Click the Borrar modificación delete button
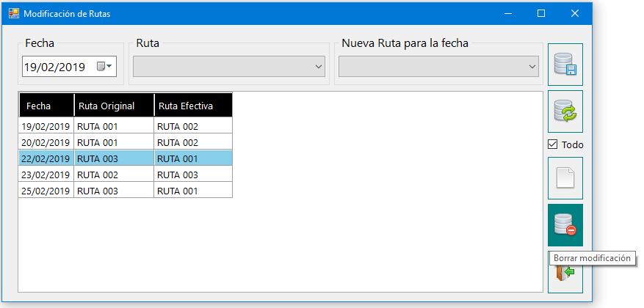 [565, 225]
